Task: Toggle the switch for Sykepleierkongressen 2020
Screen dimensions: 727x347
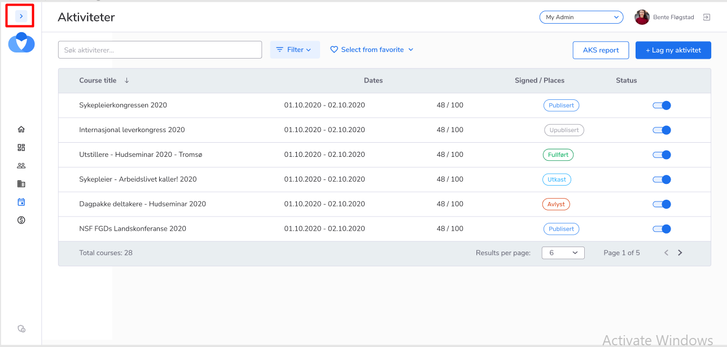Action: click(x=662, y=106)
